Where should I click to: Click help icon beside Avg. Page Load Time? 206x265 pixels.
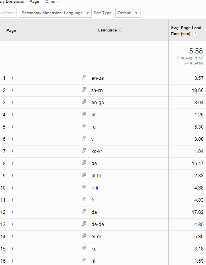pos(195,34)
